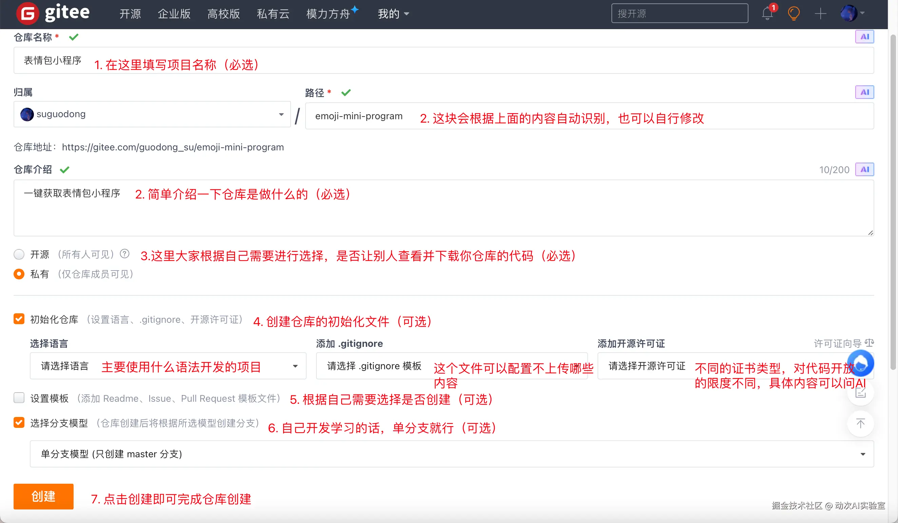The width and height of the screenshot is (898, 523).
Task: Click AI button beside 仓库介绍 counter
Action: (x=864, y=169)
